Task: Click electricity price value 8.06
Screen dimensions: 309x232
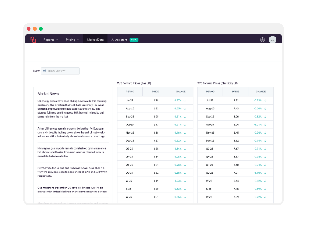Action: pyautogui.click(x=236, y=117)
